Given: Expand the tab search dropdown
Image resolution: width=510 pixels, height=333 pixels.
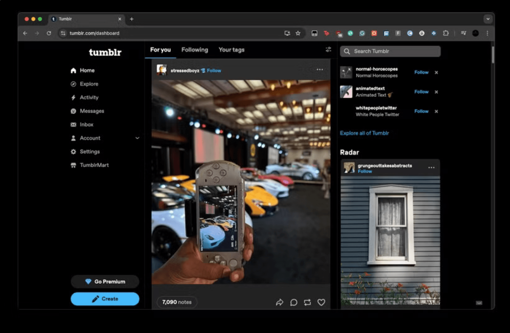Looking at the screenshot, I should tap(488, 19).
